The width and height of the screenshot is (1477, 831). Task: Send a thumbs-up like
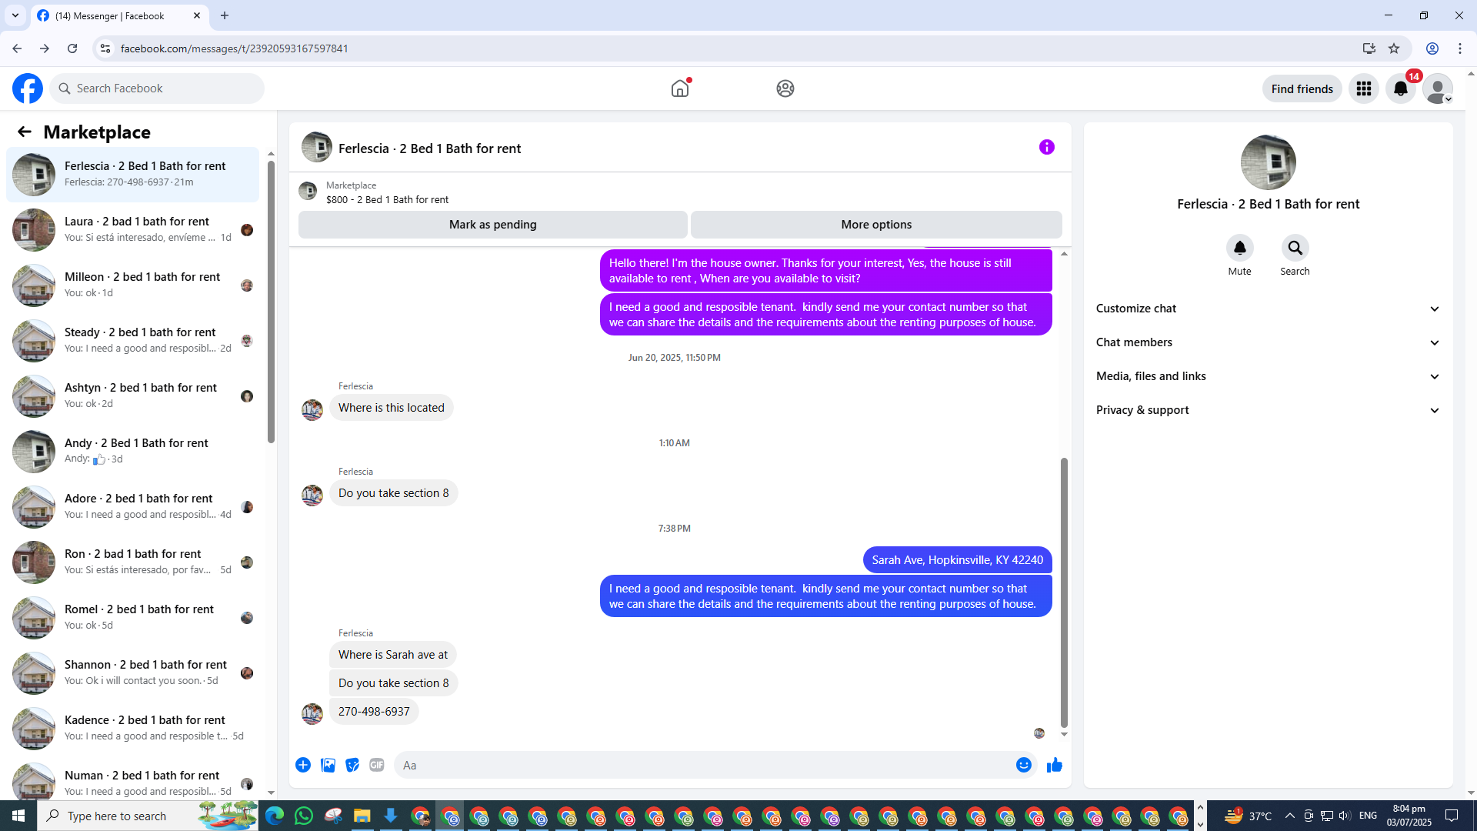tap(1054, 765)
